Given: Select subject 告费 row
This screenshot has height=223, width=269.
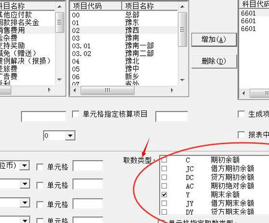Looking at the screenshot, I should pos(27,76).
